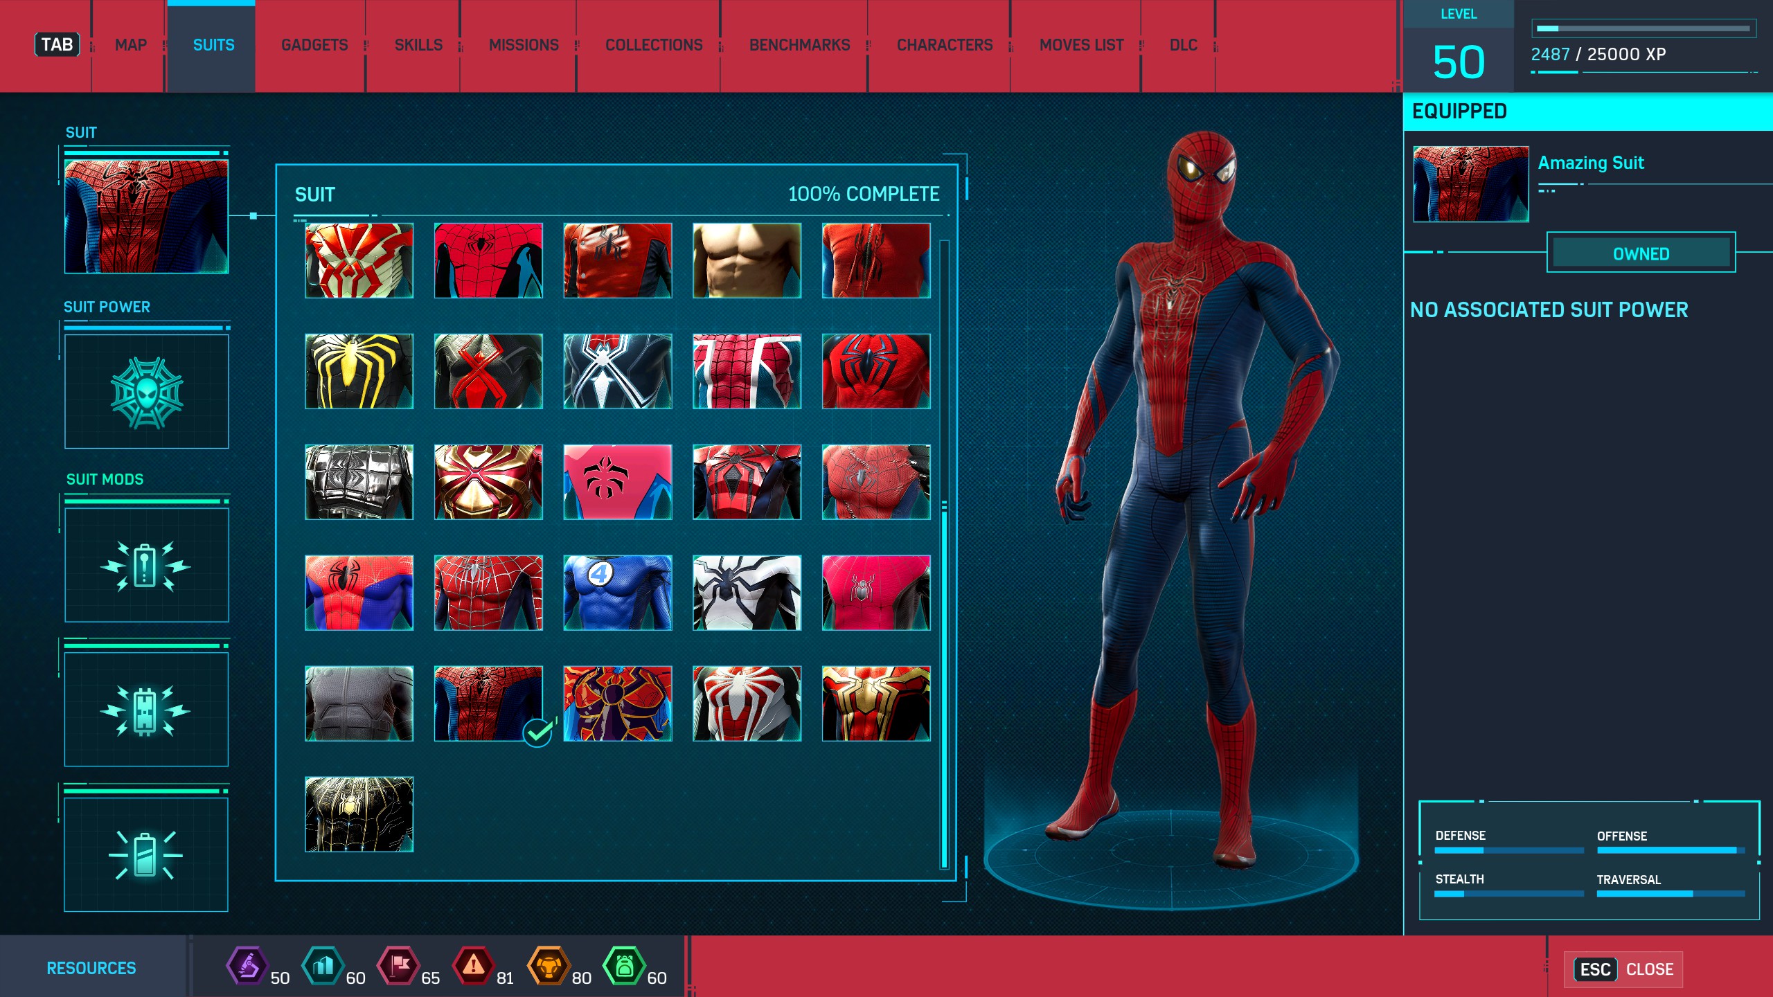Open the Moves List tab
Image resolution: width=1773 pixels, height=997 pixels.
pos(1080,46)
